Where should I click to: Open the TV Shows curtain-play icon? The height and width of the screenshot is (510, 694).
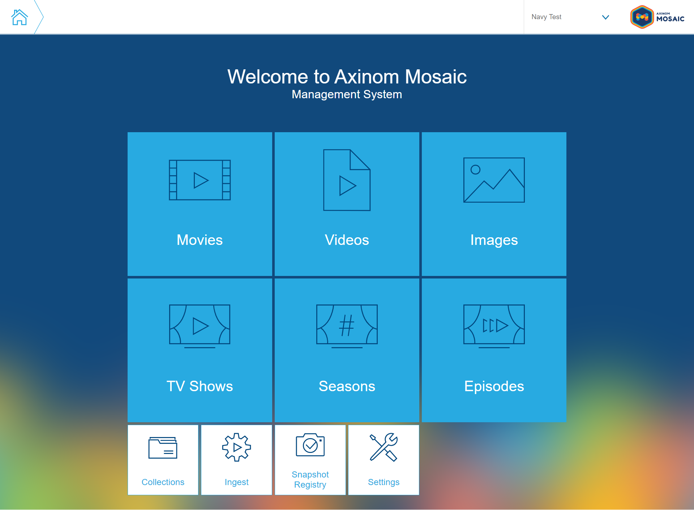(x=200, y=326)
